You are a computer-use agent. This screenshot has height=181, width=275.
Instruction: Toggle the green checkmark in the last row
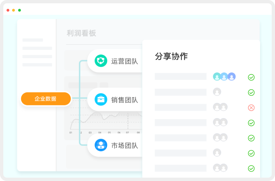[251, 168]
